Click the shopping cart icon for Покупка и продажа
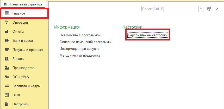The image size is (224, 109). 7,50
